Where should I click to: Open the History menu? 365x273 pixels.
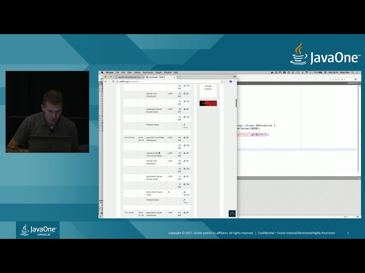[x=137, y=72]
